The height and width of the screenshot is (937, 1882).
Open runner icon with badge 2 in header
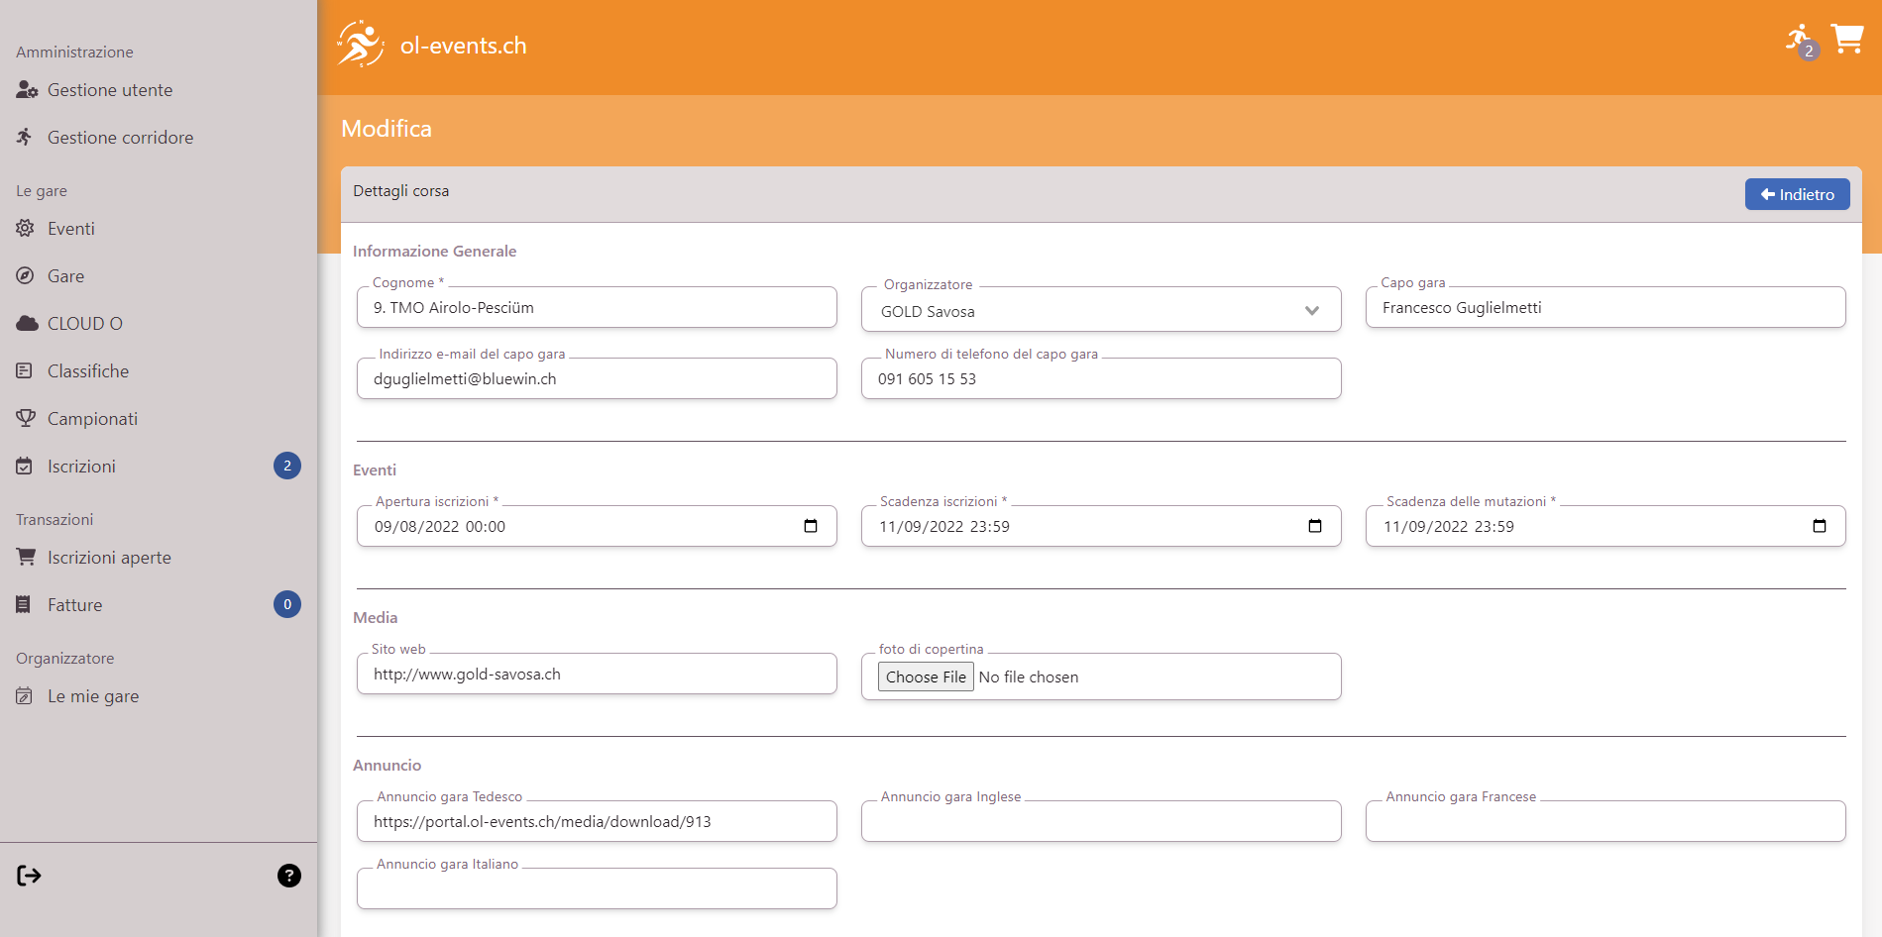click(1801, 41)
